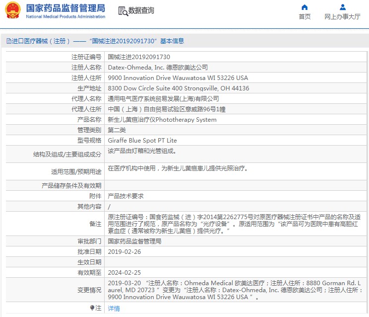Select registration number 国械注进20192091730 value
The width and height of the screenshot is (369, 317).
pos(139,57)
